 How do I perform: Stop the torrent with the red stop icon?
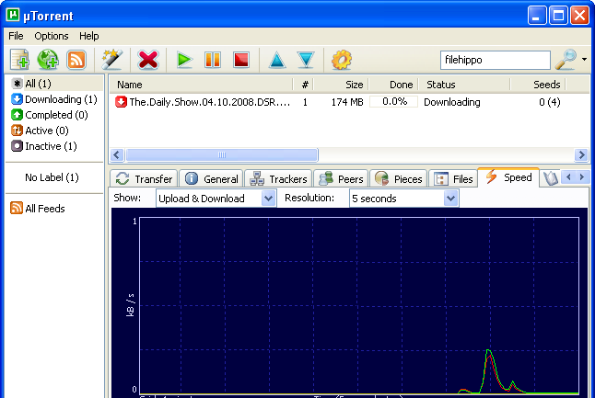(x=241, y=60)
